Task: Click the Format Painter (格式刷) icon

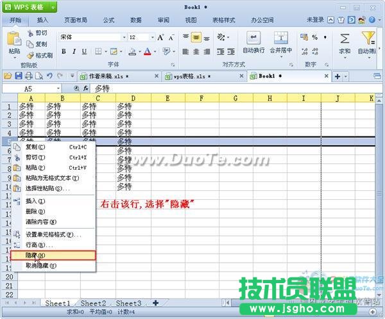Action: (31, 55)
